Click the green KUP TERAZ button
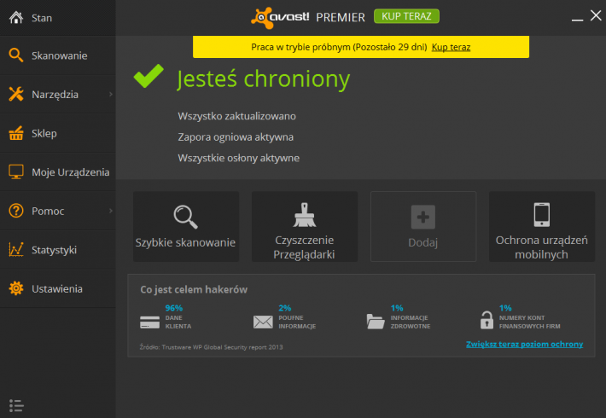Image resolution: width=606 pixels, height=418 pixels. coord(406,16)
